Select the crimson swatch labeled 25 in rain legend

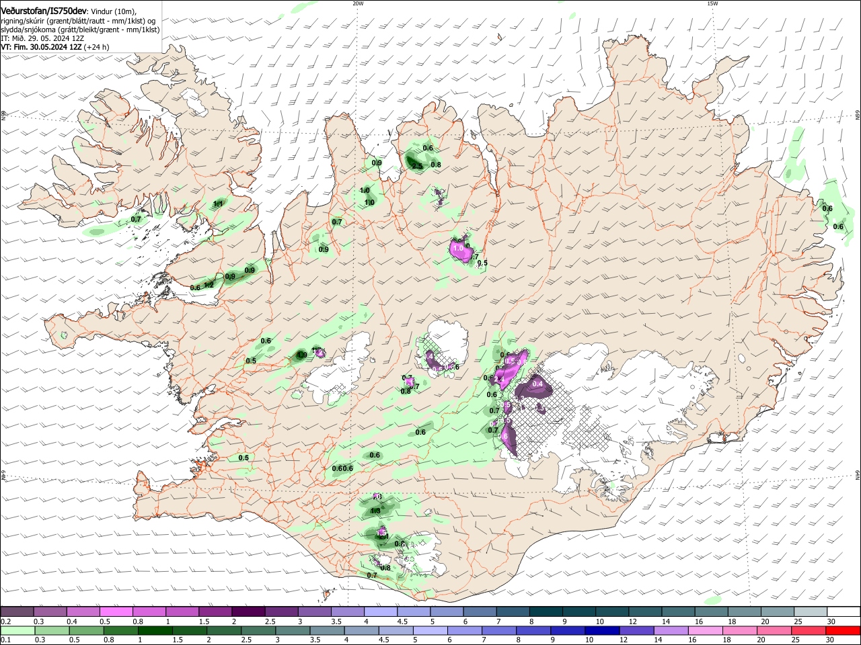(x=809, y=631)
